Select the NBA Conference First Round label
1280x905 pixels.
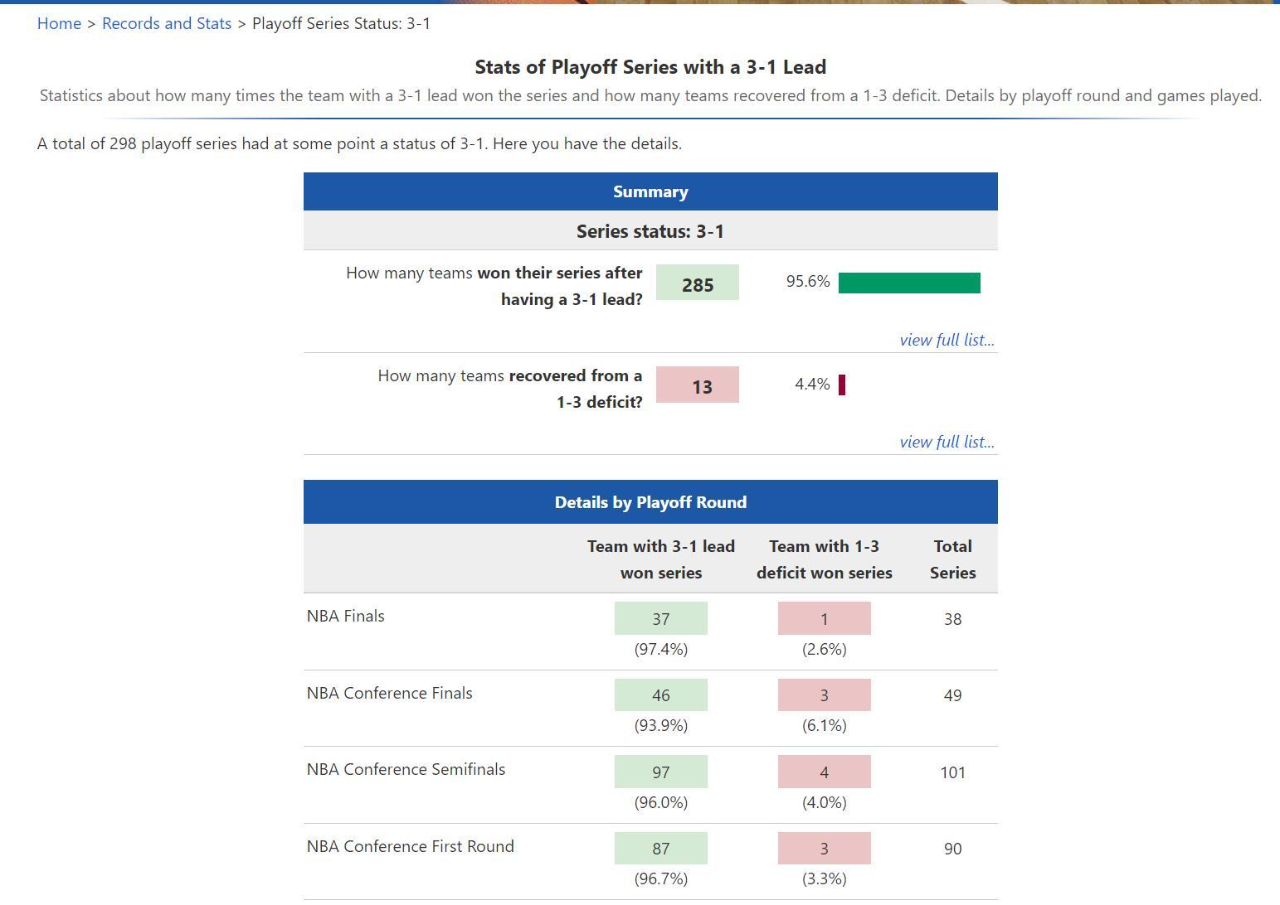(410, 846)
